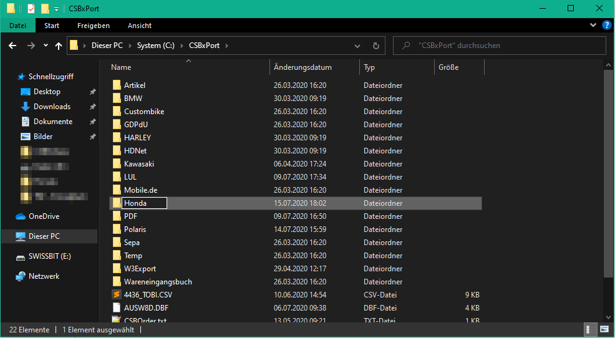Viewport: 615px width, 338px height.
Task: Go back with the left arrow
Action: [12, 46]
